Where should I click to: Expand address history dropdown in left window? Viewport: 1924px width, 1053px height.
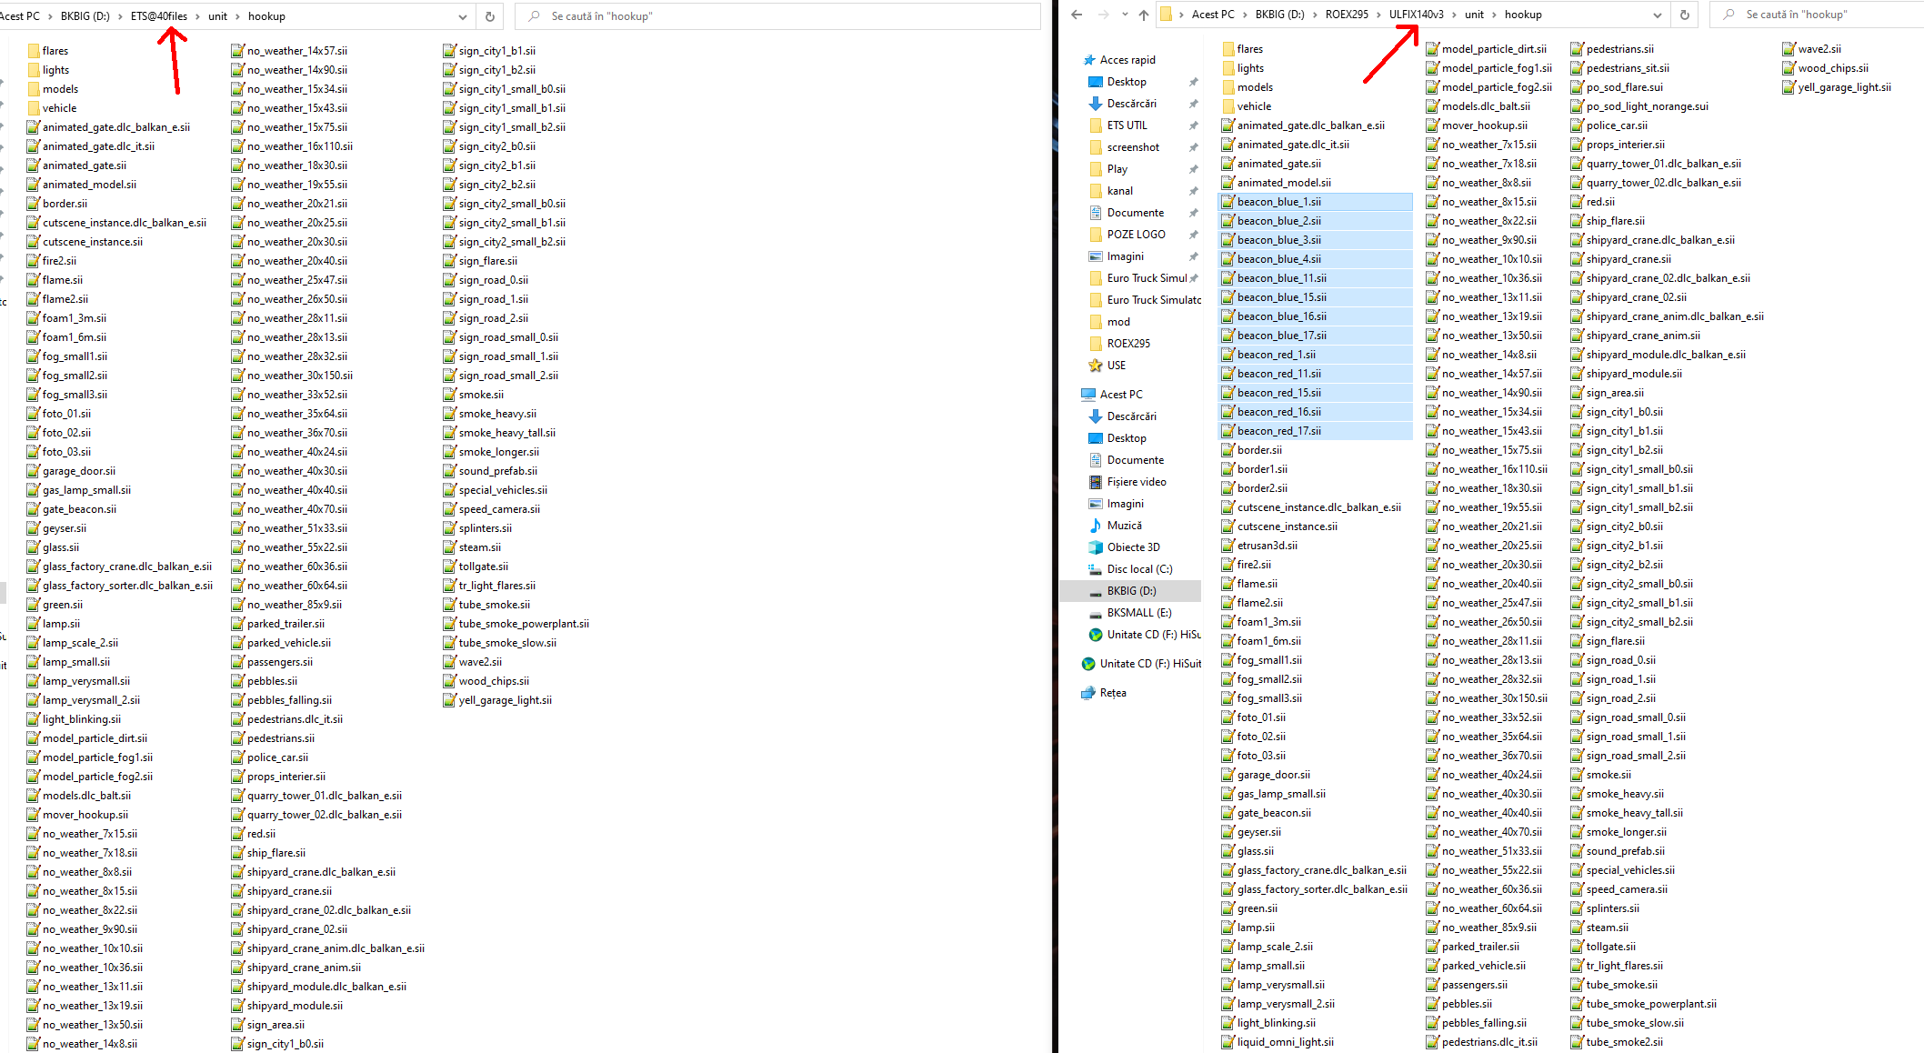pos(463,16)
